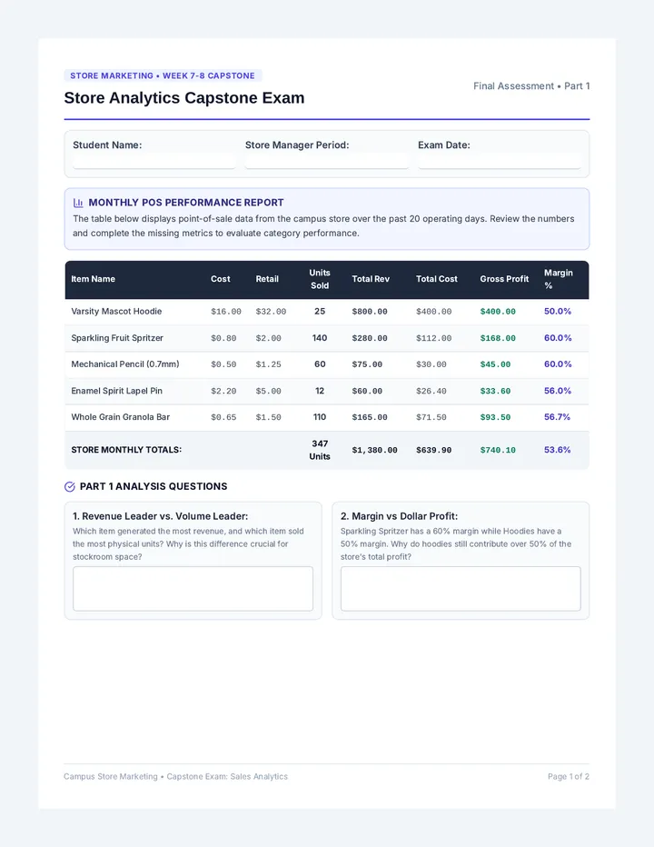Click the spritzer total revenue $280.00
Image resolution: width=654 pixels, height=847 pixels.
(370, 338)
